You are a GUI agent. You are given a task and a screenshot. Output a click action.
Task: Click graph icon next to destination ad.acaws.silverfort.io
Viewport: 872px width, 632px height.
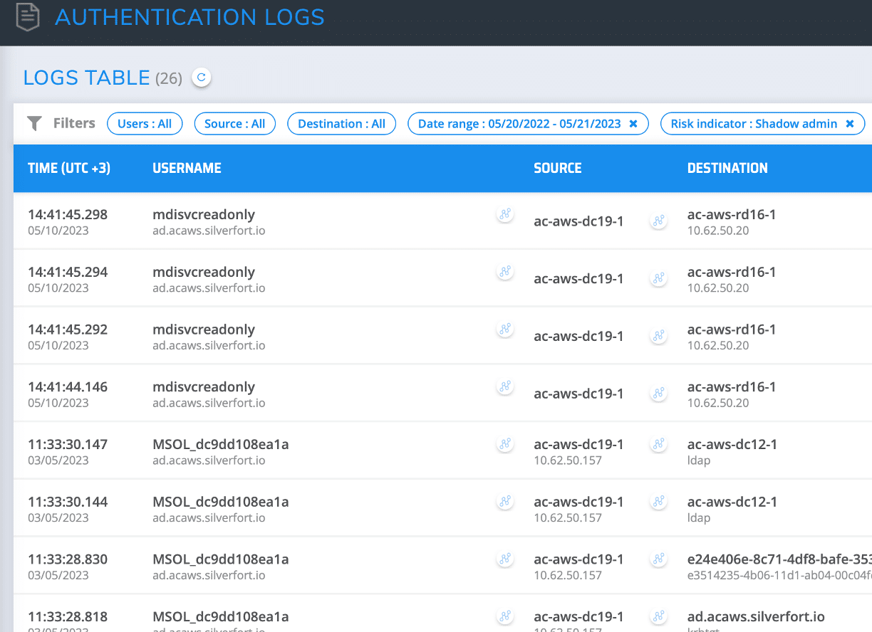(658, 616)
